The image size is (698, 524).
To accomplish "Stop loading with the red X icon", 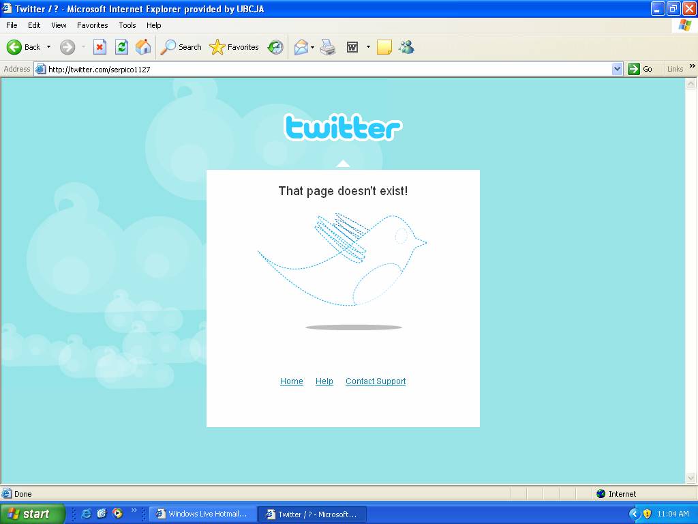I will (100, 47).
